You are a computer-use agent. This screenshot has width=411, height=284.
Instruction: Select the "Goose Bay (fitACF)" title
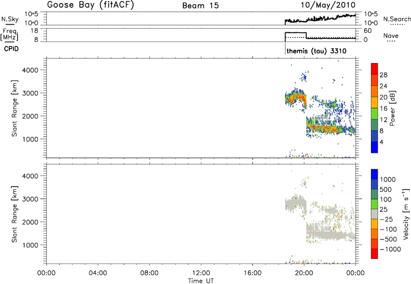click(90, 5)
